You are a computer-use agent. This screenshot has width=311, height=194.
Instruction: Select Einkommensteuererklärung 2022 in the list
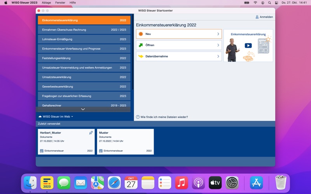tap(84, 20)
